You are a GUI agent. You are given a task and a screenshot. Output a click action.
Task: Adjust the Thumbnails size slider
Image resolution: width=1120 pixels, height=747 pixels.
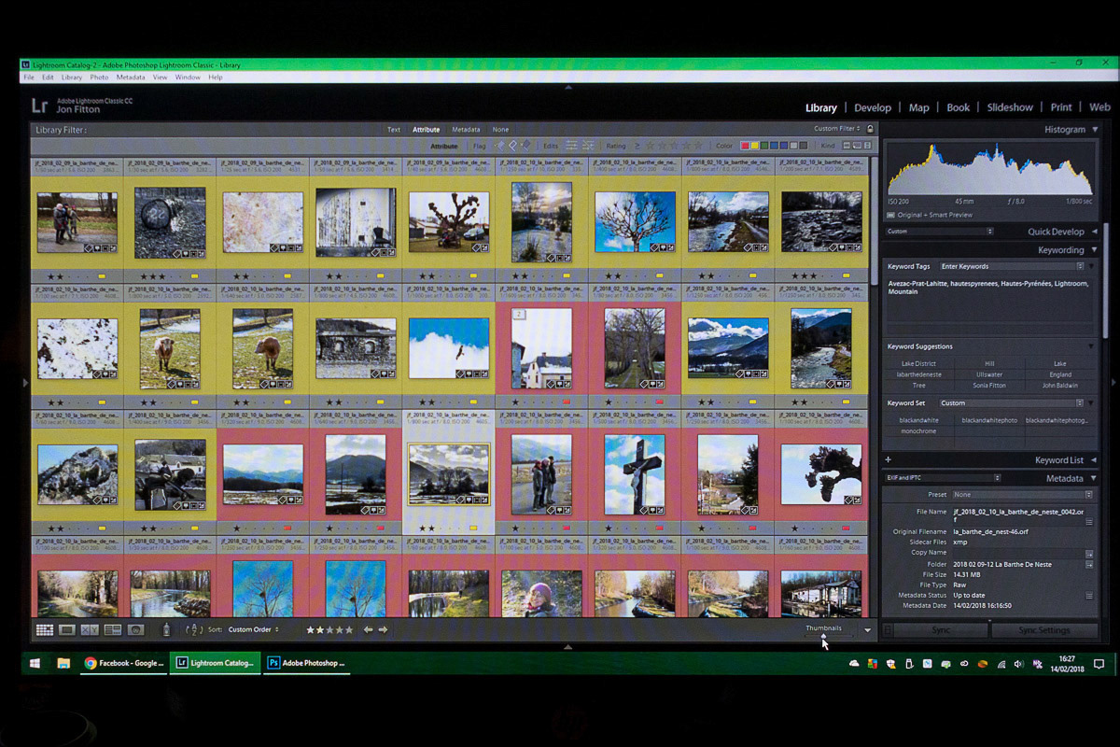[x=824, y=637]
